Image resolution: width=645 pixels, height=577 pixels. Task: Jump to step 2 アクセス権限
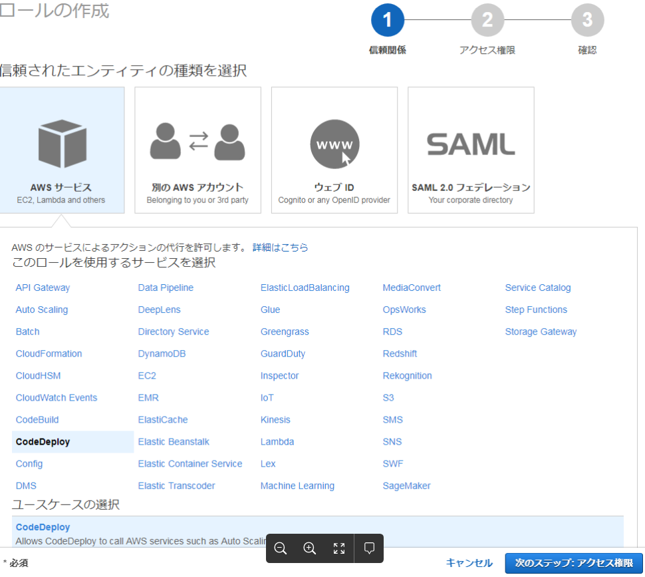487,21
